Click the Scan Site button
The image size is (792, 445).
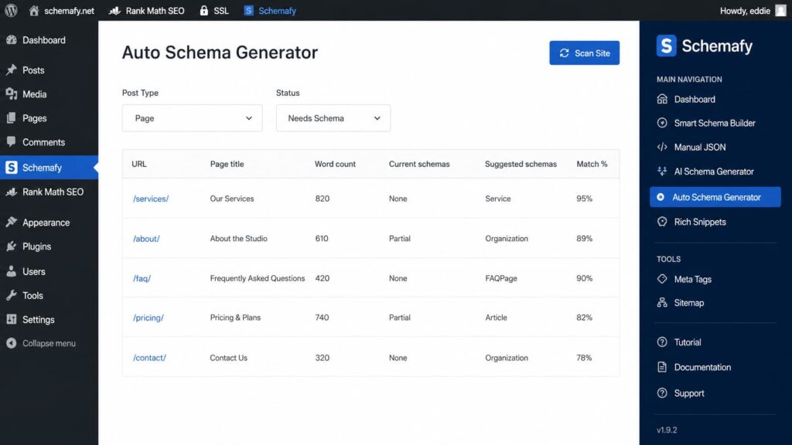click(x=585, y=53)
